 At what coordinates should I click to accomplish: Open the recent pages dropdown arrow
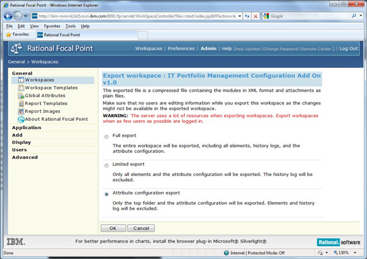pos(25,16)
